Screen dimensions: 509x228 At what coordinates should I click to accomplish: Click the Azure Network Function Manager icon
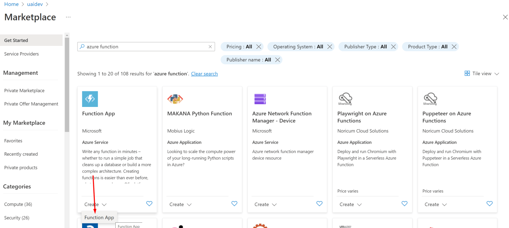coord(260,99)
